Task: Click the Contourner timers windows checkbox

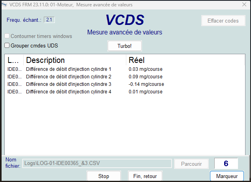Action: (7, 36)
